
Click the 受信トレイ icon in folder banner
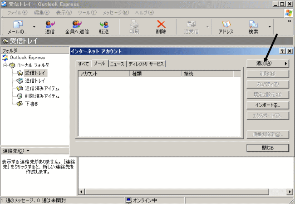(5, 41)
